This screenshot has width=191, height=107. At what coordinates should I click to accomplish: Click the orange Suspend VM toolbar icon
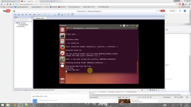[39, 15]
